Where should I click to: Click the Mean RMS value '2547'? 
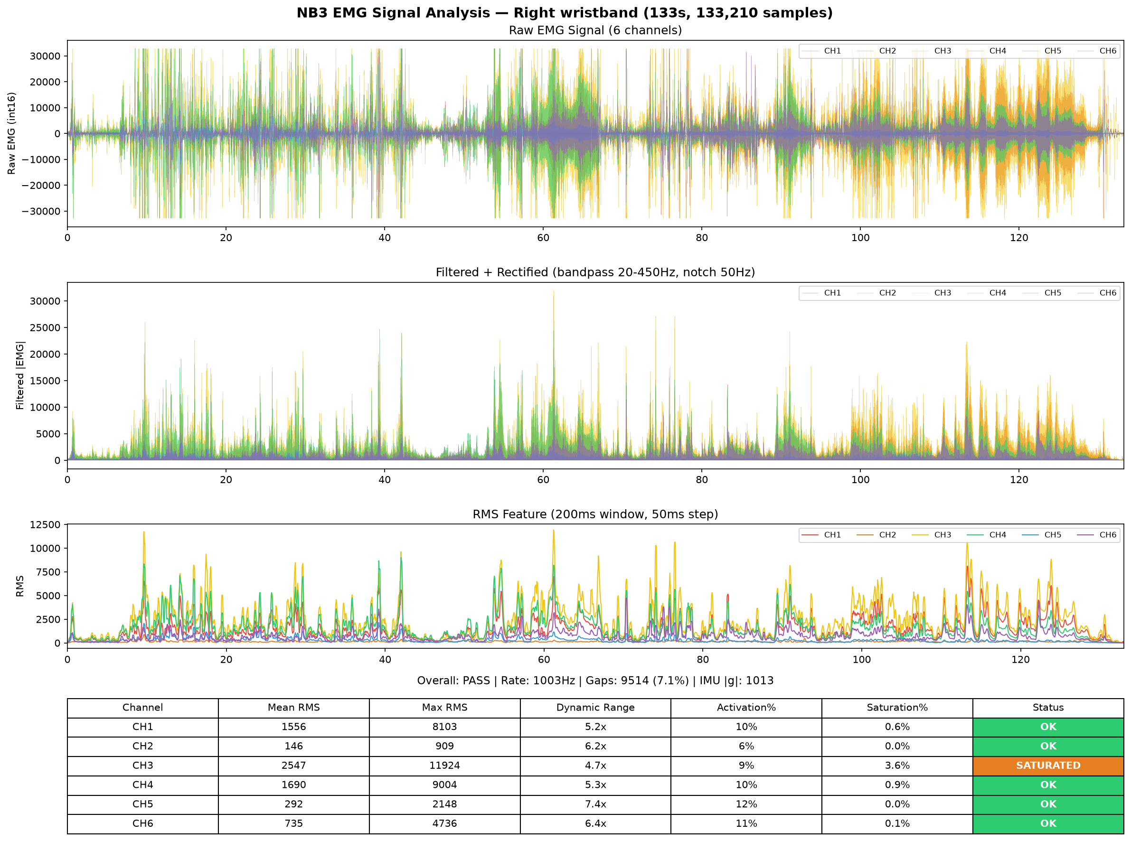(294, 765)
